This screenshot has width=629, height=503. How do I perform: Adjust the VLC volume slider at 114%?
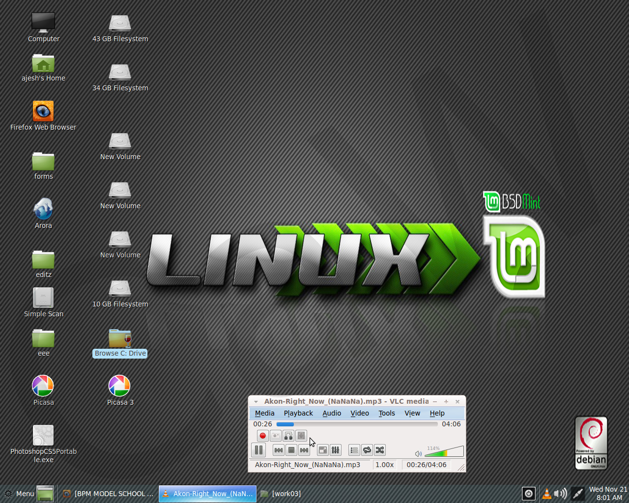[x=444, y=451]
